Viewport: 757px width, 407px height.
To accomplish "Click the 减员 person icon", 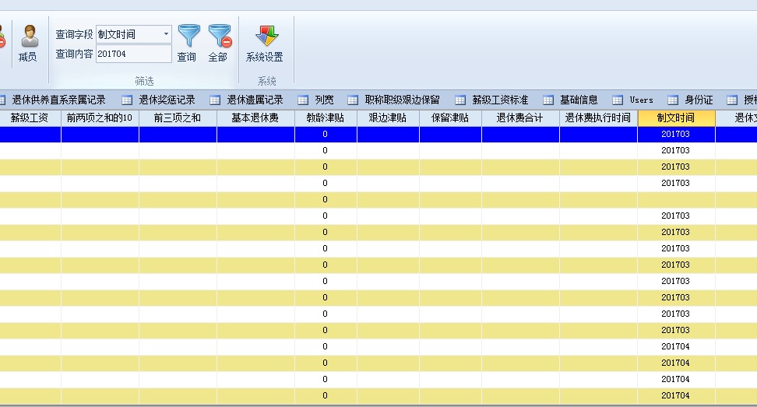I will 29,36.
